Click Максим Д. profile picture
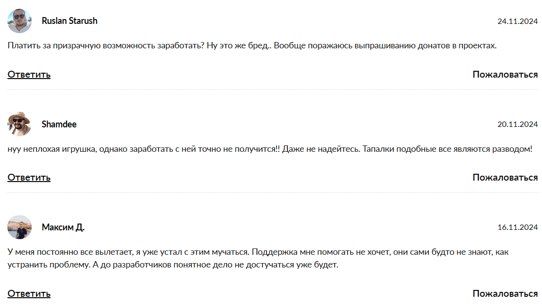Viewport: 542px width, 307px height. pyautogui.click(x=20, y=227)
